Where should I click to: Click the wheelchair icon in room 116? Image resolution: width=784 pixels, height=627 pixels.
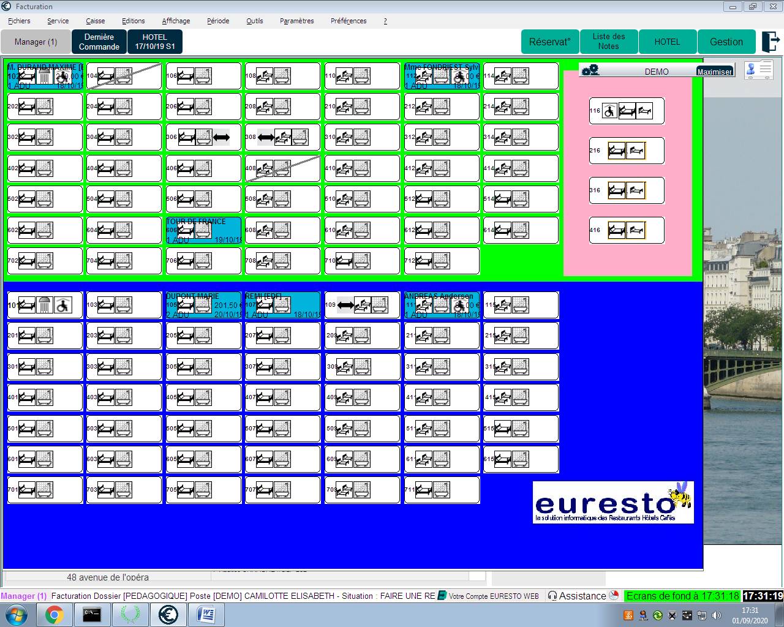[x=609, y=111]
